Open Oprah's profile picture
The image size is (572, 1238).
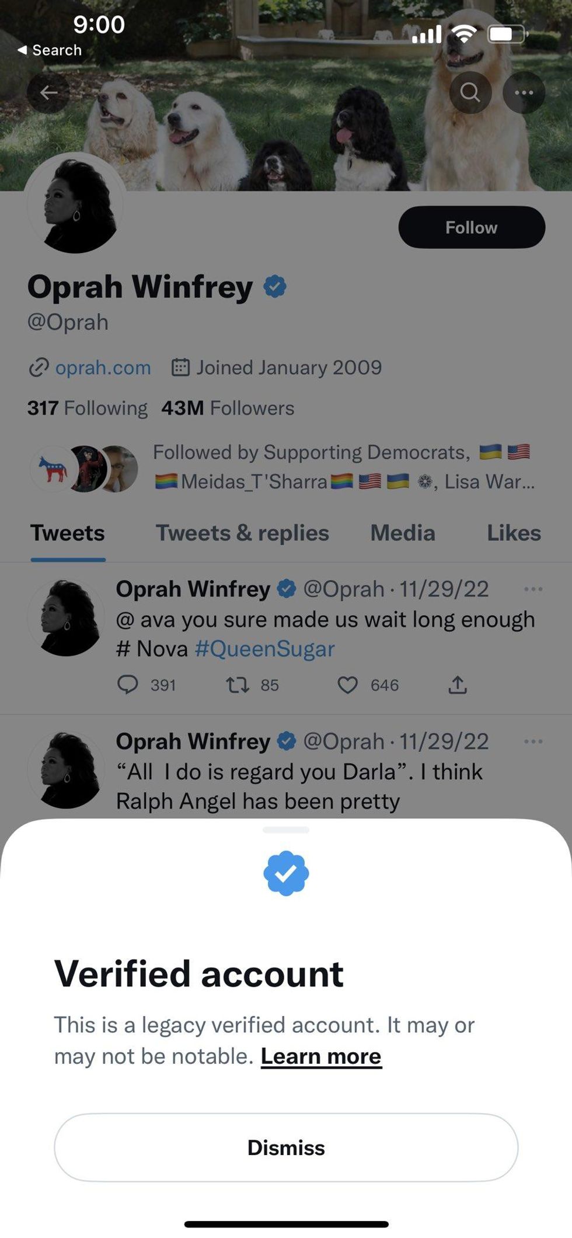75,205
